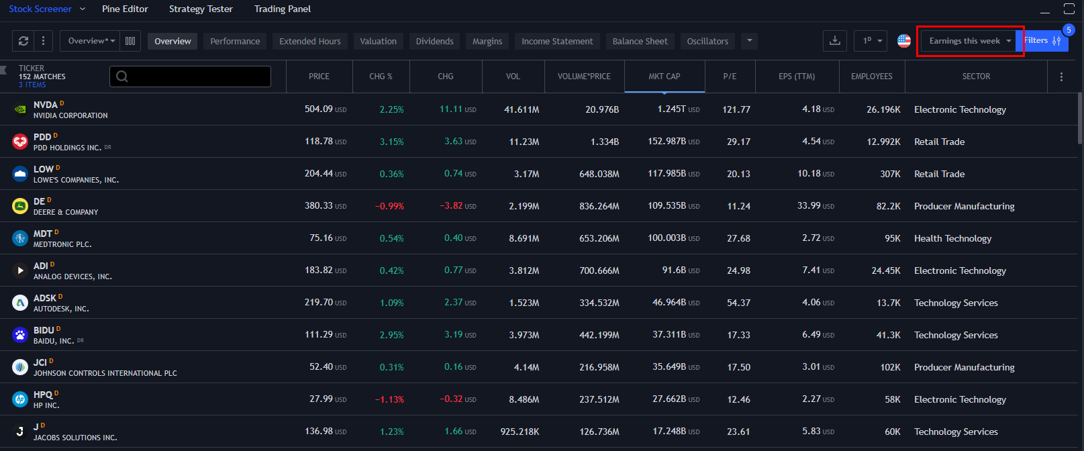Open the ADSK ticker link

45,298
